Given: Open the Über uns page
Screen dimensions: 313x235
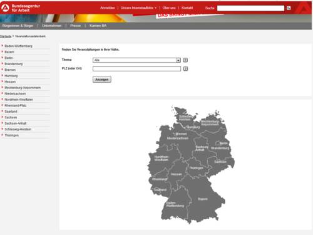Looking at the screenshot, I should [169, 8].
